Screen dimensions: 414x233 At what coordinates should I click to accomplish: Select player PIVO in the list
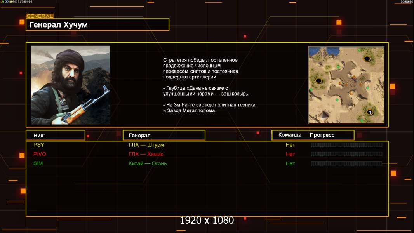coord(40,154)
